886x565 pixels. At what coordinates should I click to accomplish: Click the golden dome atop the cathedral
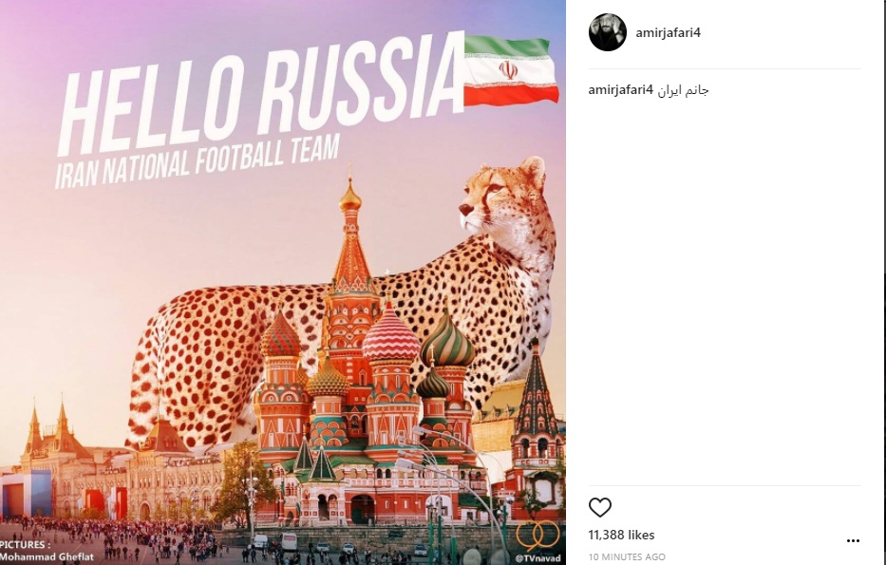pyautogui.click(x=349, y=198)
